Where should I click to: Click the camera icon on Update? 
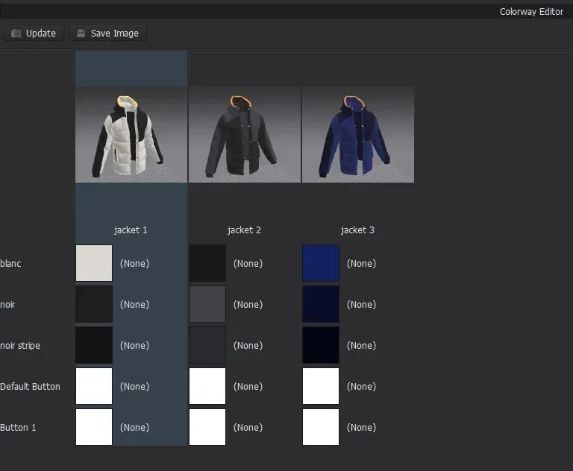tap(16, 34)
